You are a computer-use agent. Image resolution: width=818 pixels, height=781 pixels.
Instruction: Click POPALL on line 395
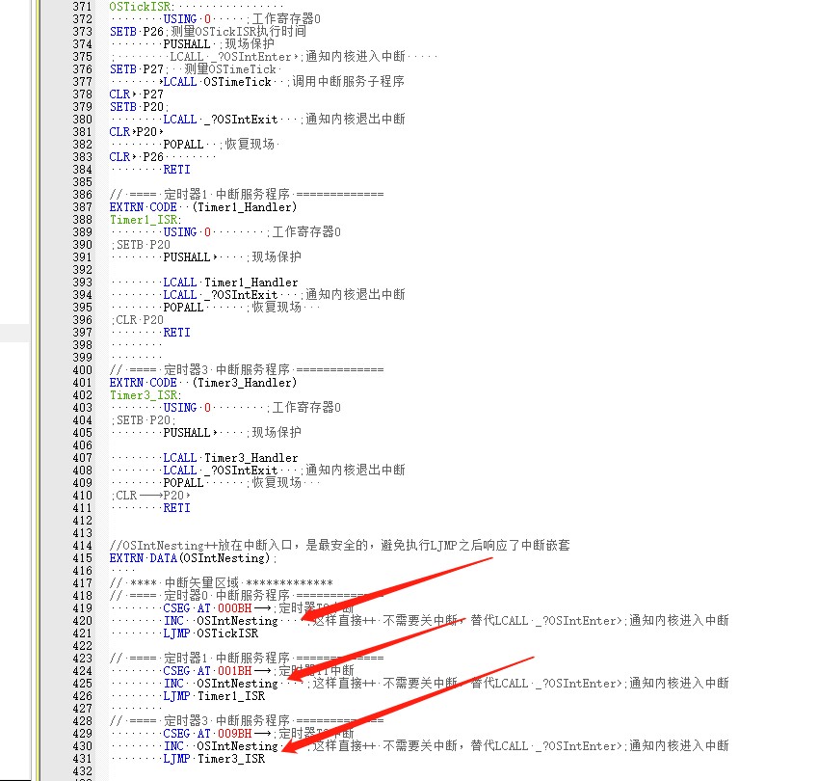click(x=183, y=308)
